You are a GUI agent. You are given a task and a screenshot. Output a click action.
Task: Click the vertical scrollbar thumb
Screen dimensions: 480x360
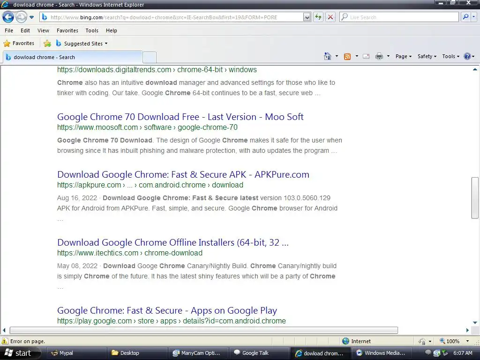[x=475, y=198]
